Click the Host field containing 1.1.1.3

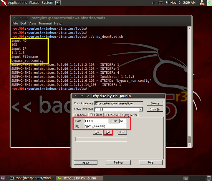tap(96, 121)
